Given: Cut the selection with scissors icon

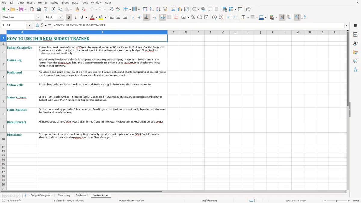Looking at the screenshot, I should (54, 9).
